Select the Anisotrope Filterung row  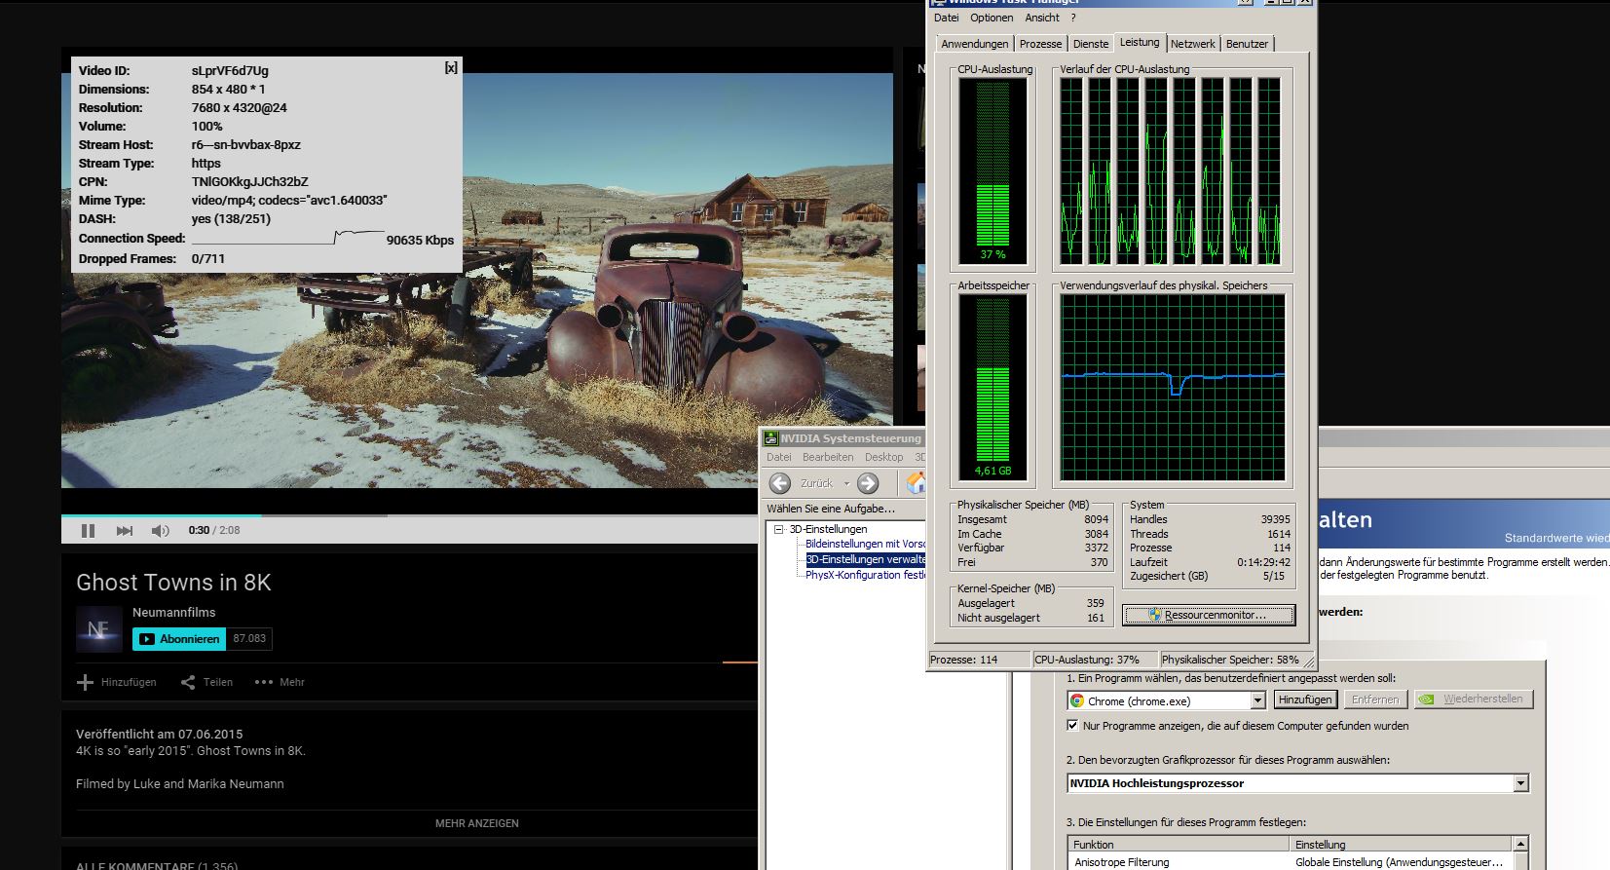tap(1290, 862)
